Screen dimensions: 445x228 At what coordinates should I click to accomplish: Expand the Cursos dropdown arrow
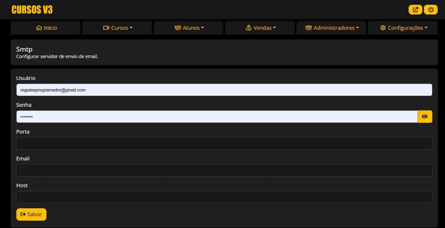point(131,28)
